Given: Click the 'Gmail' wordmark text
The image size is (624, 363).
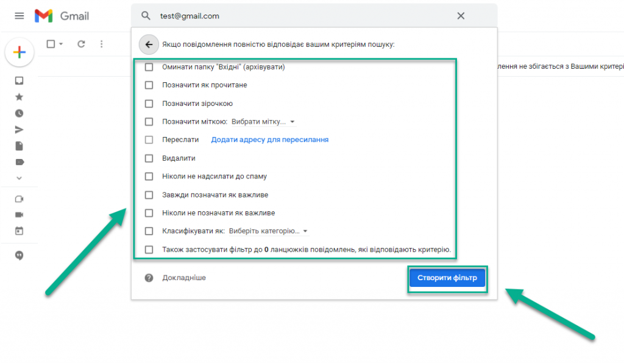Looking at the screenshot, I should point(74,16).
